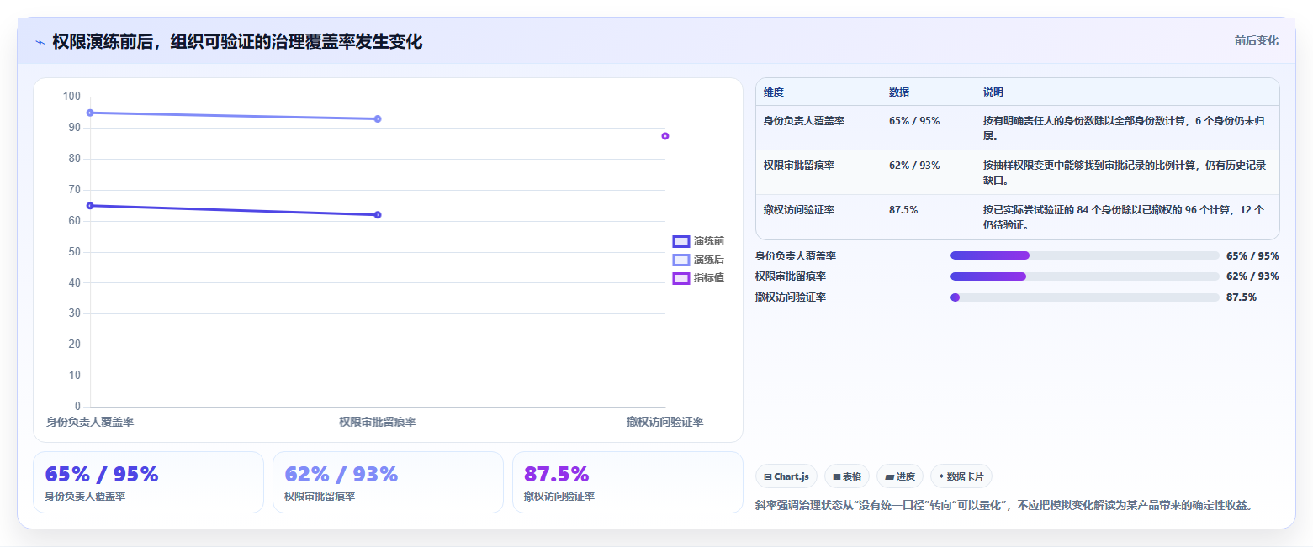Click the footnote starting 斜率强调治理状态
Viewport: 1313px width, 547px height.
1006,505
